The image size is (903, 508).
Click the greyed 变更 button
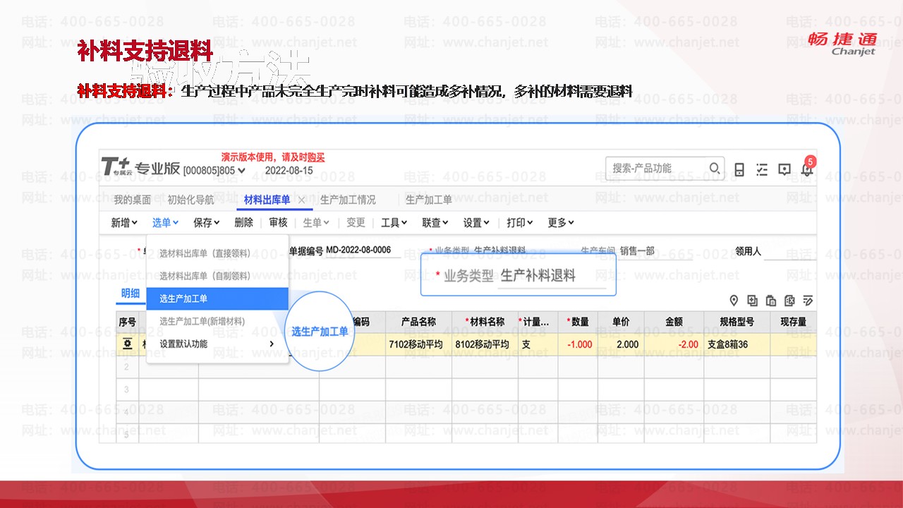[x=356, y=223]
